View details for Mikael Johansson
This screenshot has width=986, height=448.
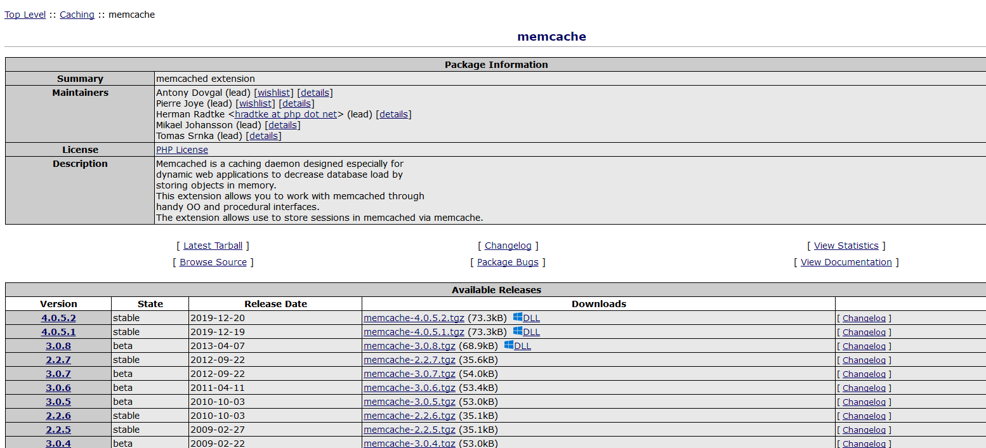pos(283,125)
